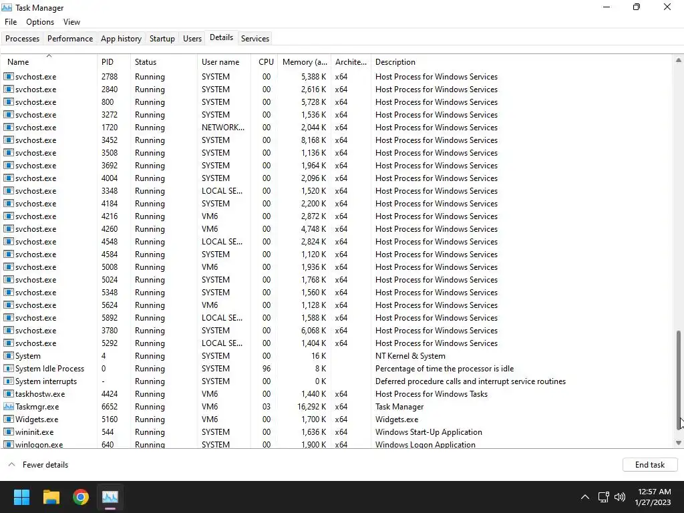
Task: Sort by Name column header
Action: pos(49,61)
